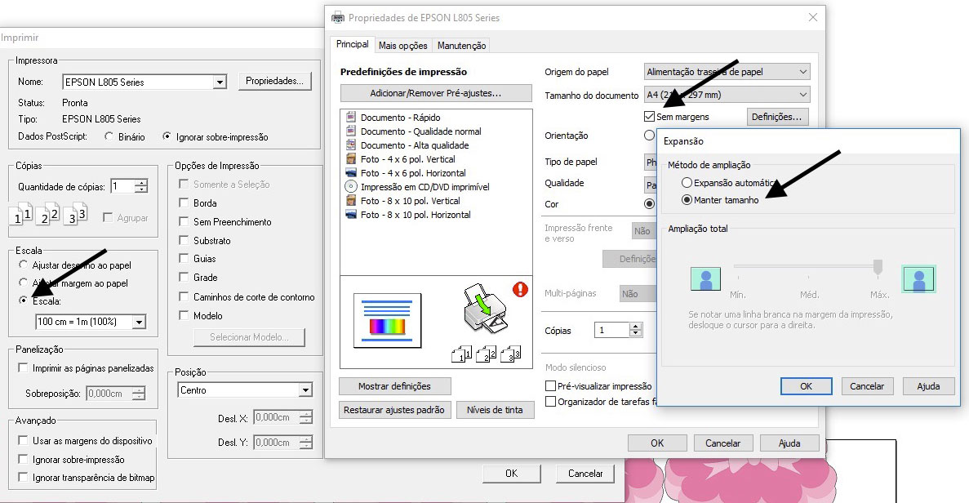Enable the Borda checkbox
Viewport: 969px width, 503px height.
(184, 203)
